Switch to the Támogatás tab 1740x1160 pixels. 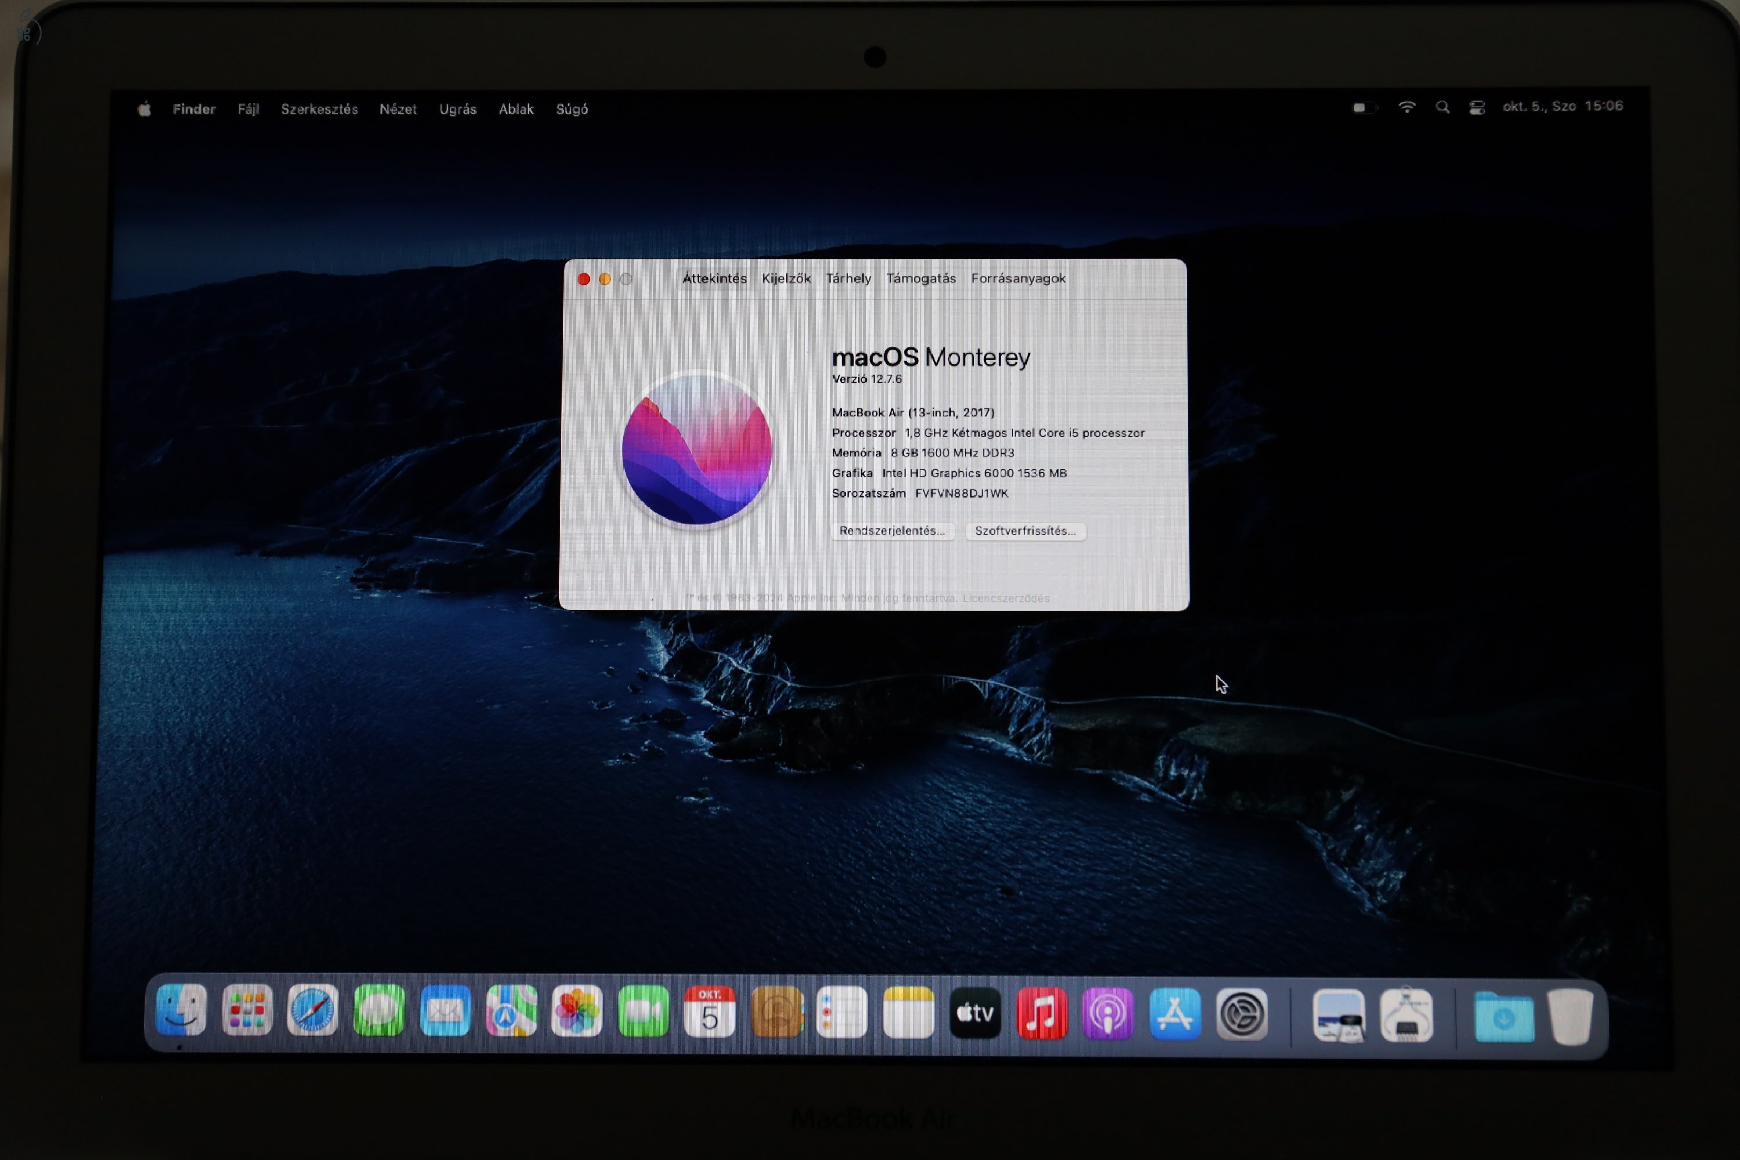pos(921,278)
